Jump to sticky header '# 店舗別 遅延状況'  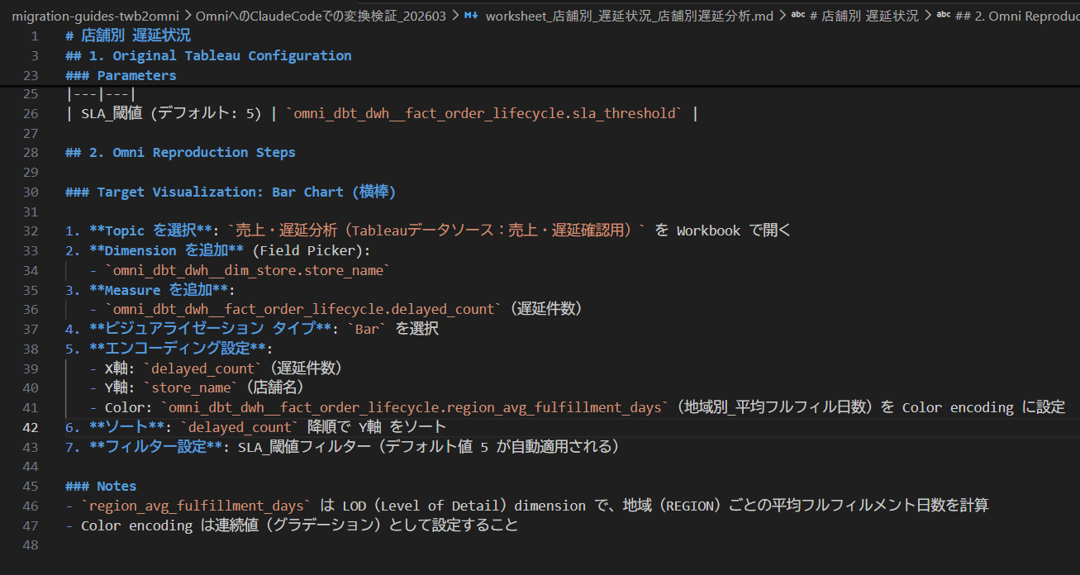[127, 36]
